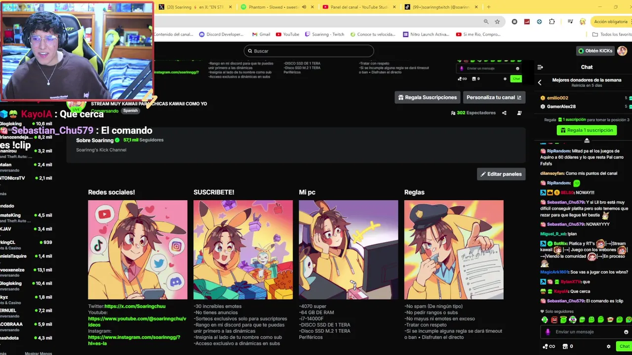Share the stream via the share icon

tap(504, 113)
